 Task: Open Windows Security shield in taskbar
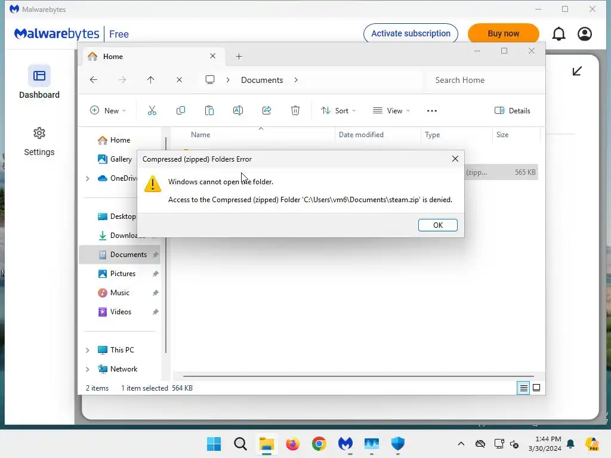(398, 444)
